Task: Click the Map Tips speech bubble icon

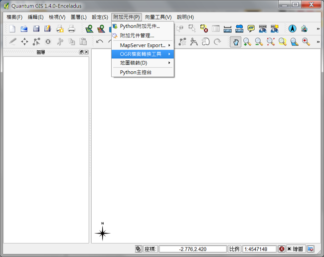Action: (x=251, y=29)
